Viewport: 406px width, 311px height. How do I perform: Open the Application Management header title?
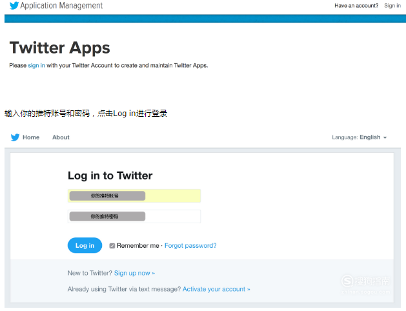pyautogui.click(x=61, y=5)
